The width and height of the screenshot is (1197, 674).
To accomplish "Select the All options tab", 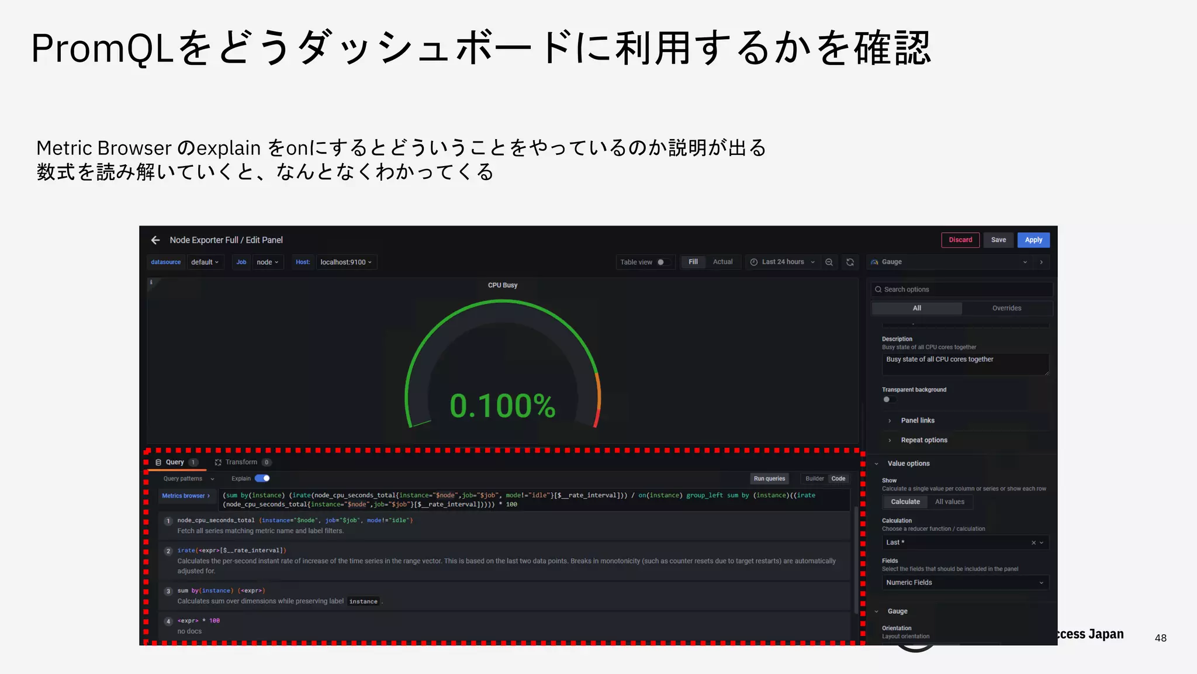I will point(917,309).
